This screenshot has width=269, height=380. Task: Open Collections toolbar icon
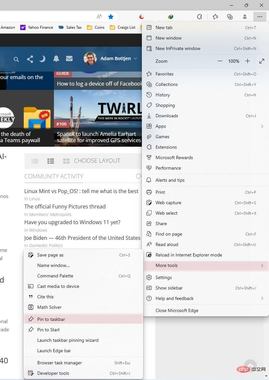point(230,16)
